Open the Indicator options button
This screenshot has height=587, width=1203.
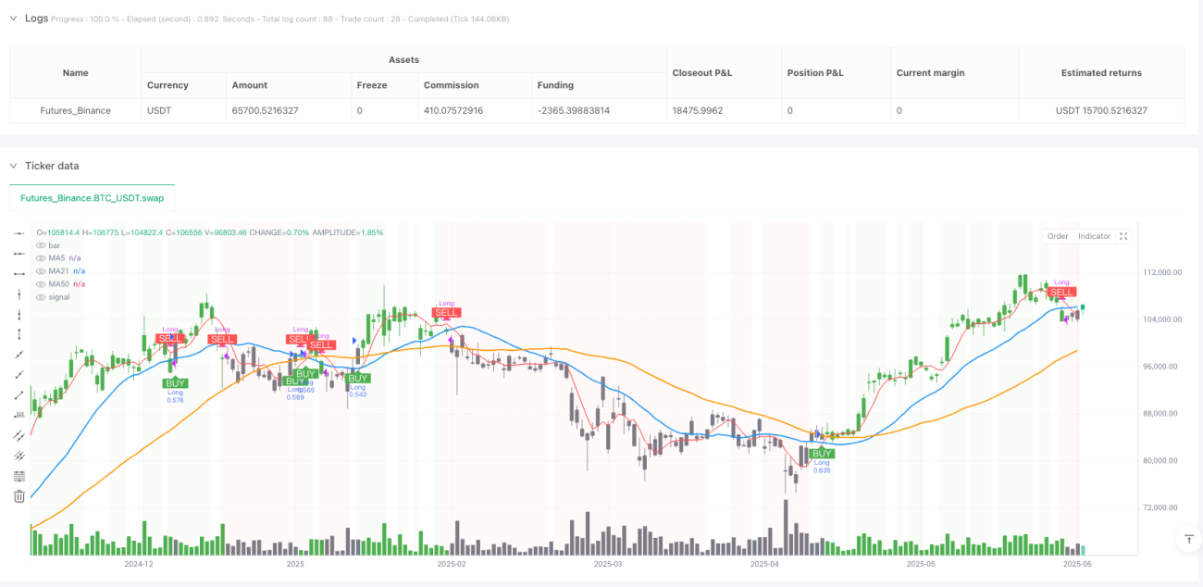[x=1094, y=236]
